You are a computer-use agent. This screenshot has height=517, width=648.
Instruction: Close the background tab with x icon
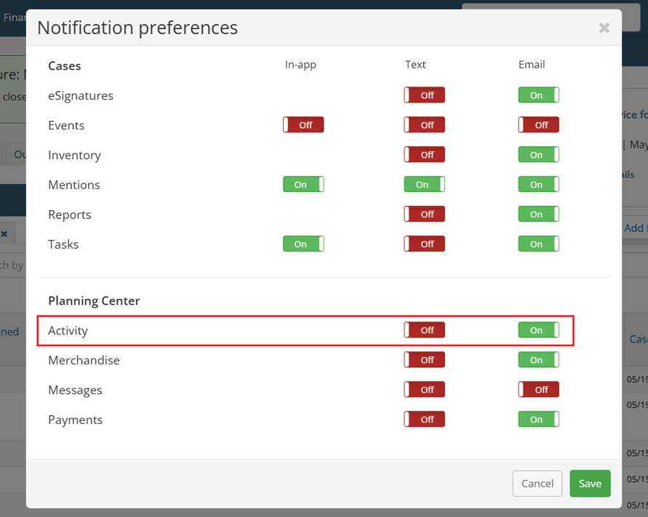[4, 234]
